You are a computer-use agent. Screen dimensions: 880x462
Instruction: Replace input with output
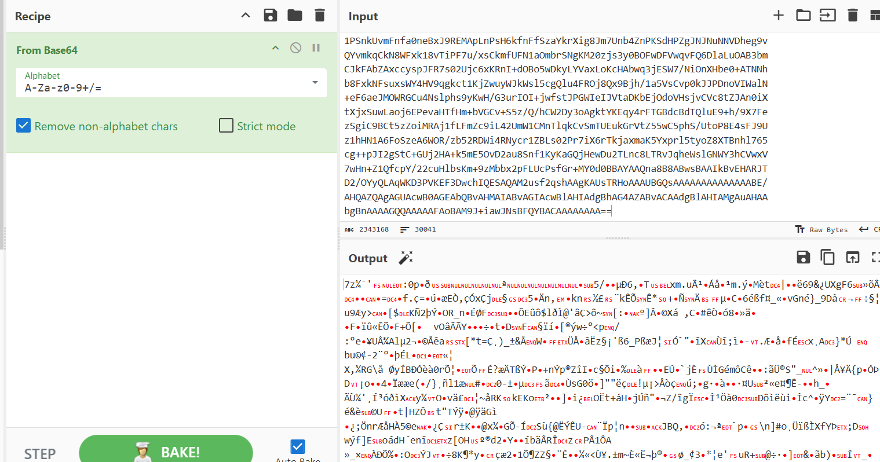[x=852, y=258]
